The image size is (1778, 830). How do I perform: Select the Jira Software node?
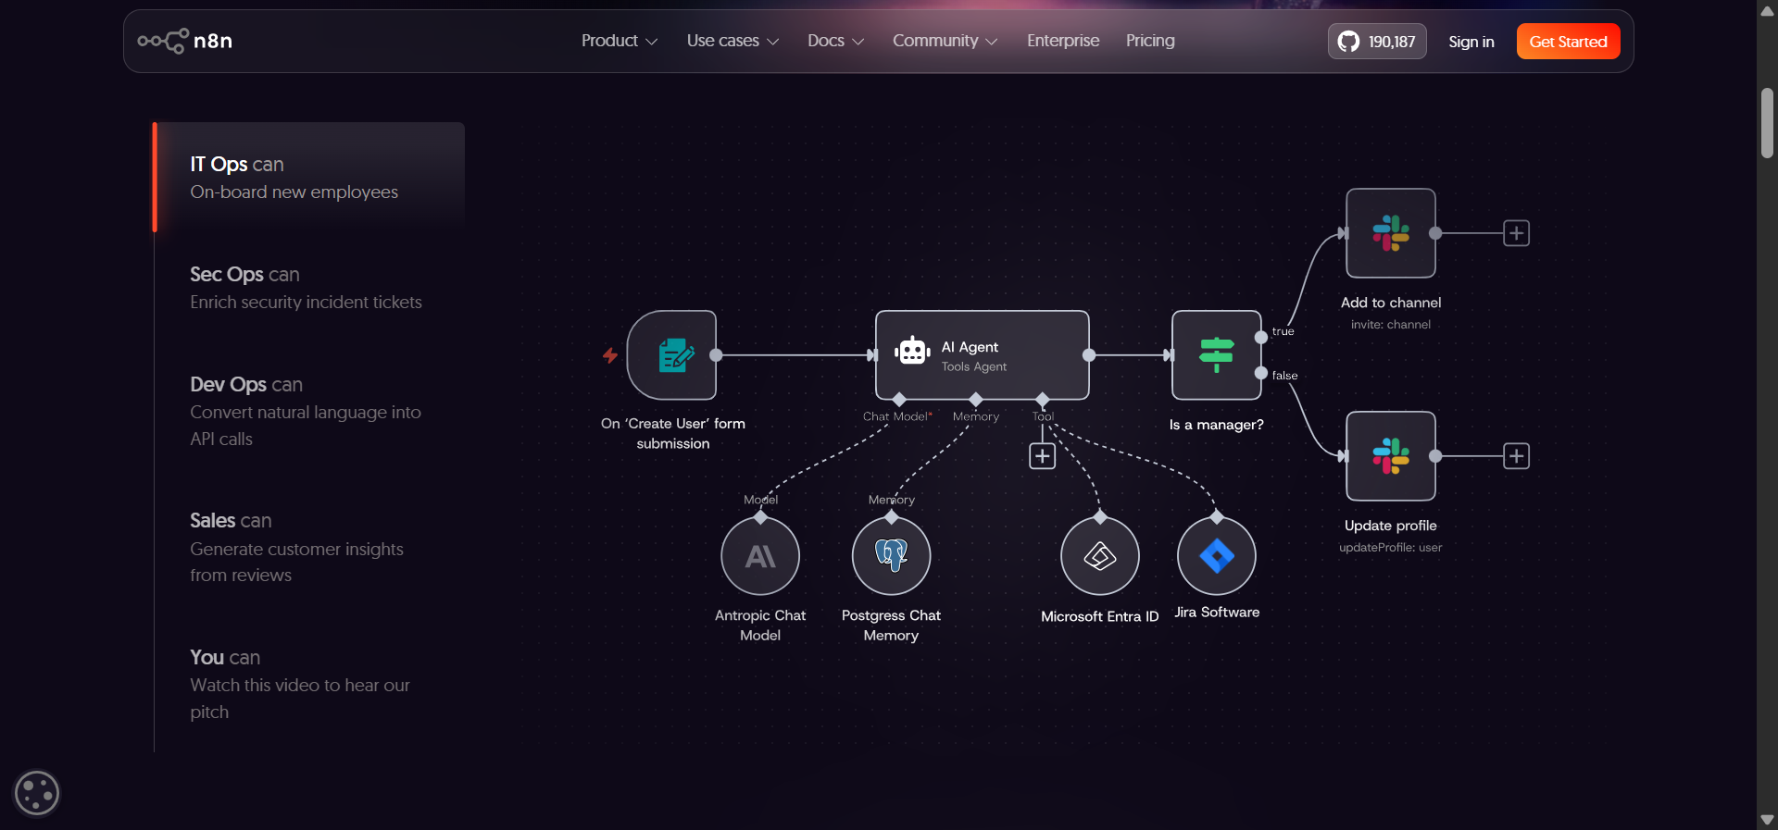[x=1217, y=556]
